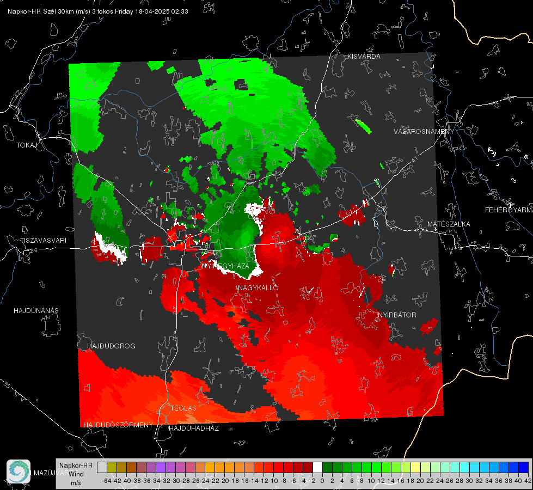Click the HAJDÚDOROG city label
Image resolution: width=533 pixels, height=490 pixels.
click(x=111, y=346)
